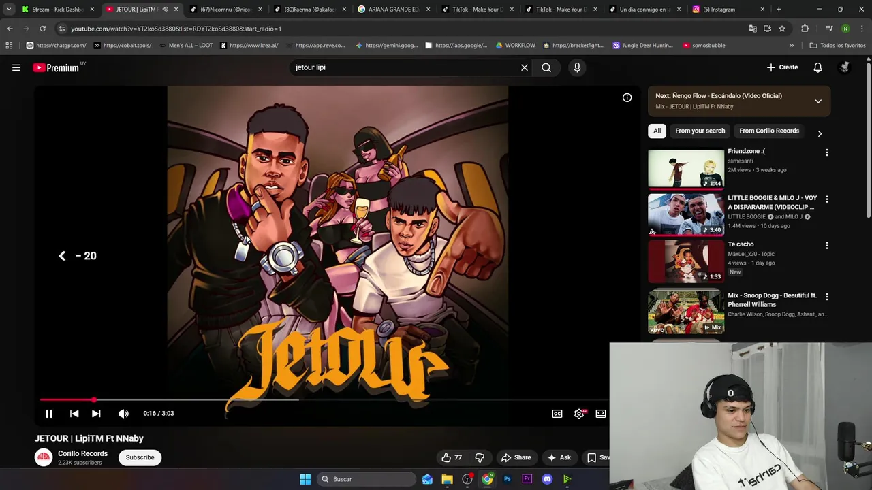The height and width of the screenshot is (490, 872).
Task: Open the Ask AI button
Action: (x=559, y=457)
